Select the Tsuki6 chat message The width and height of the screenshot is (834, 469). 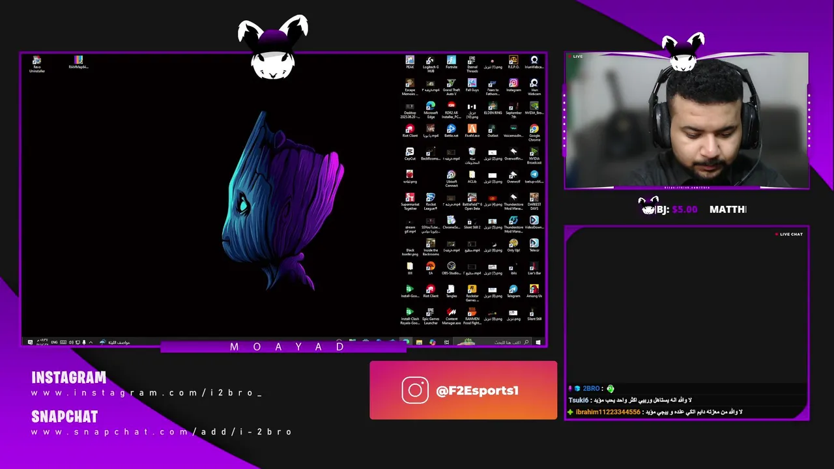[x=630, y=400]
